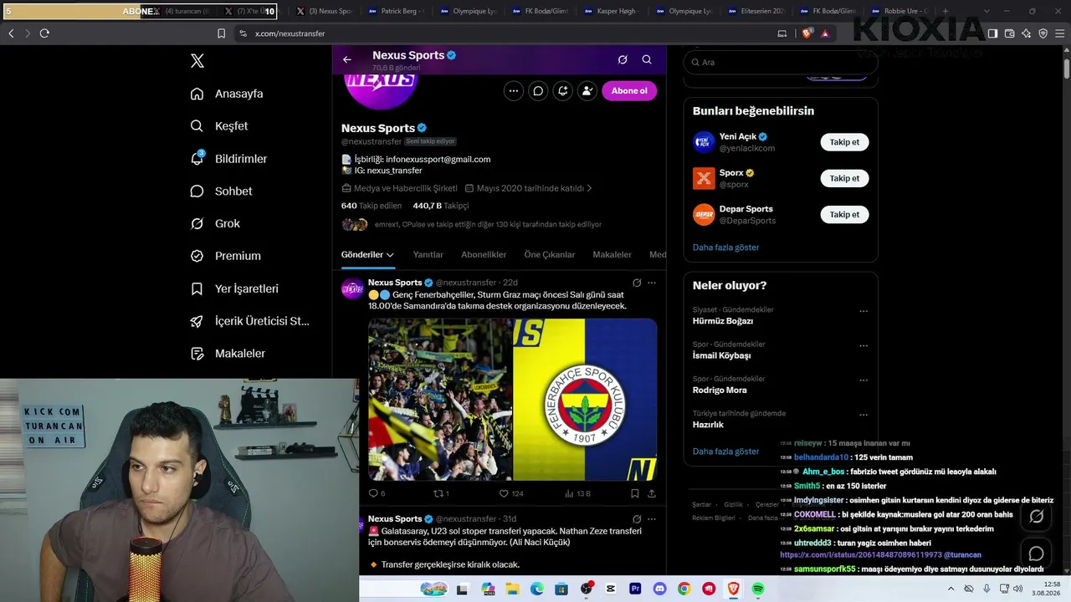1071x602 pixels.
Task: Open İçerik Üreticisi St... sidebar item
Action: (249, 321)
